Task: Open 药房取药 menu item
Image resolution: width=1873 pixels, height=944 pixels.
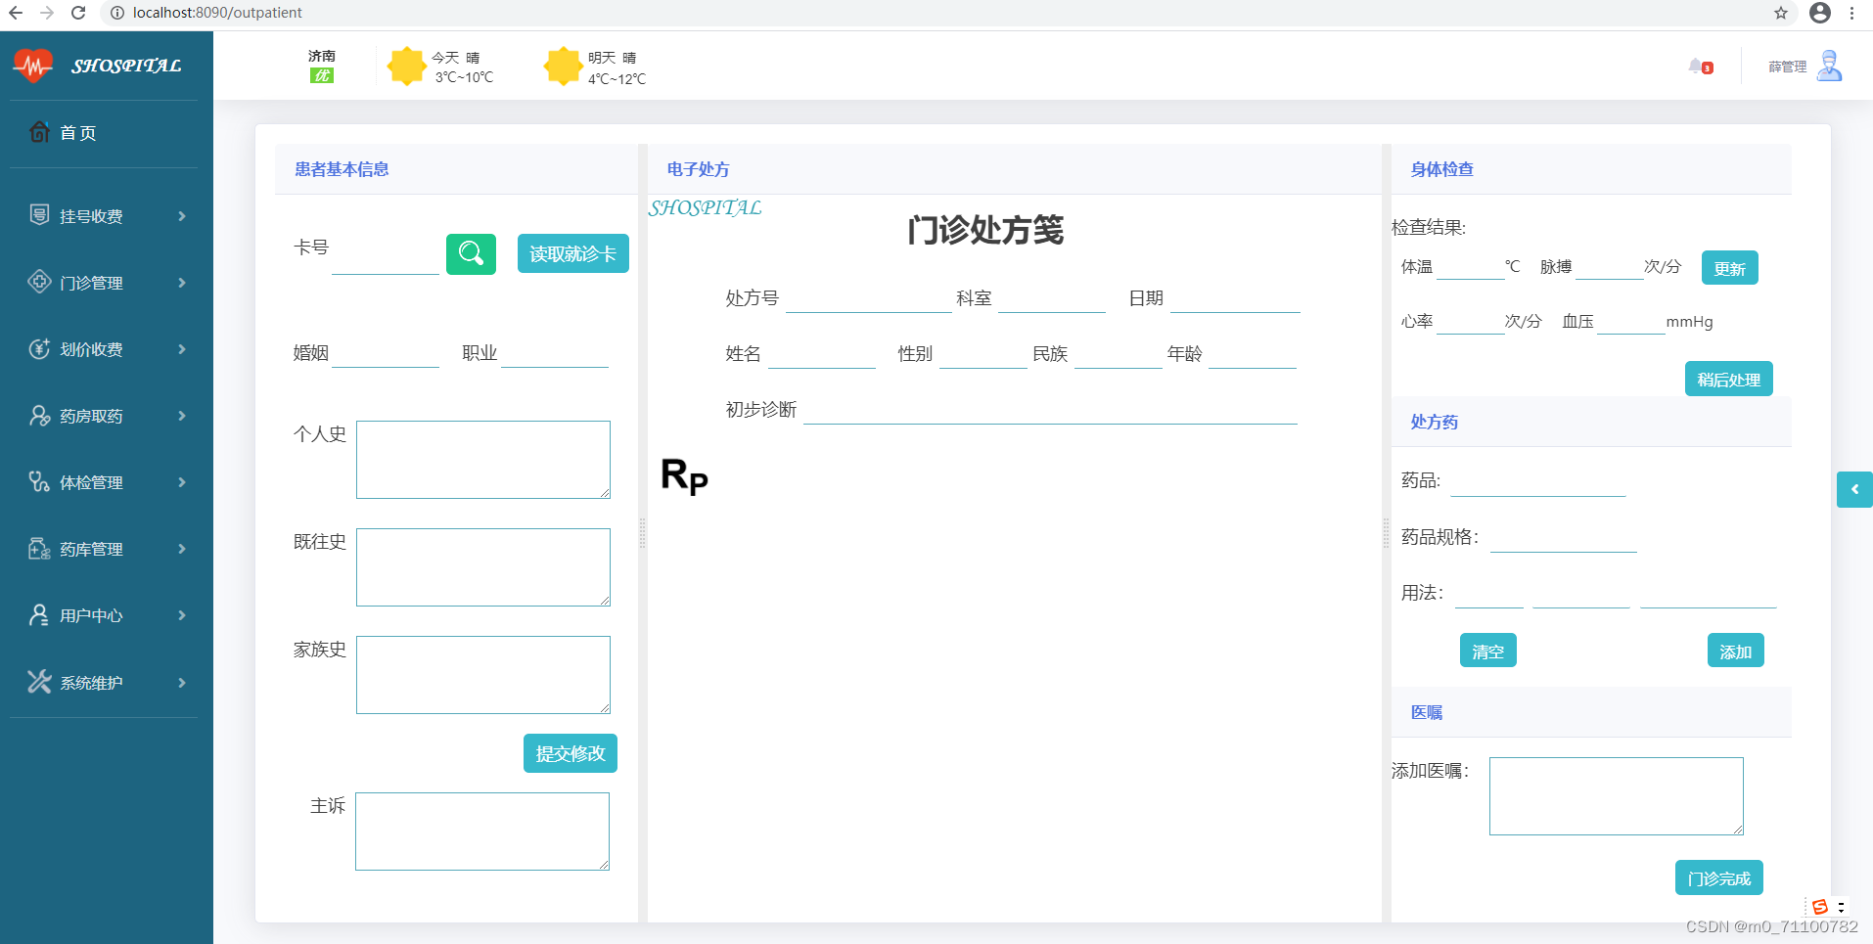Action: [91, 416]
